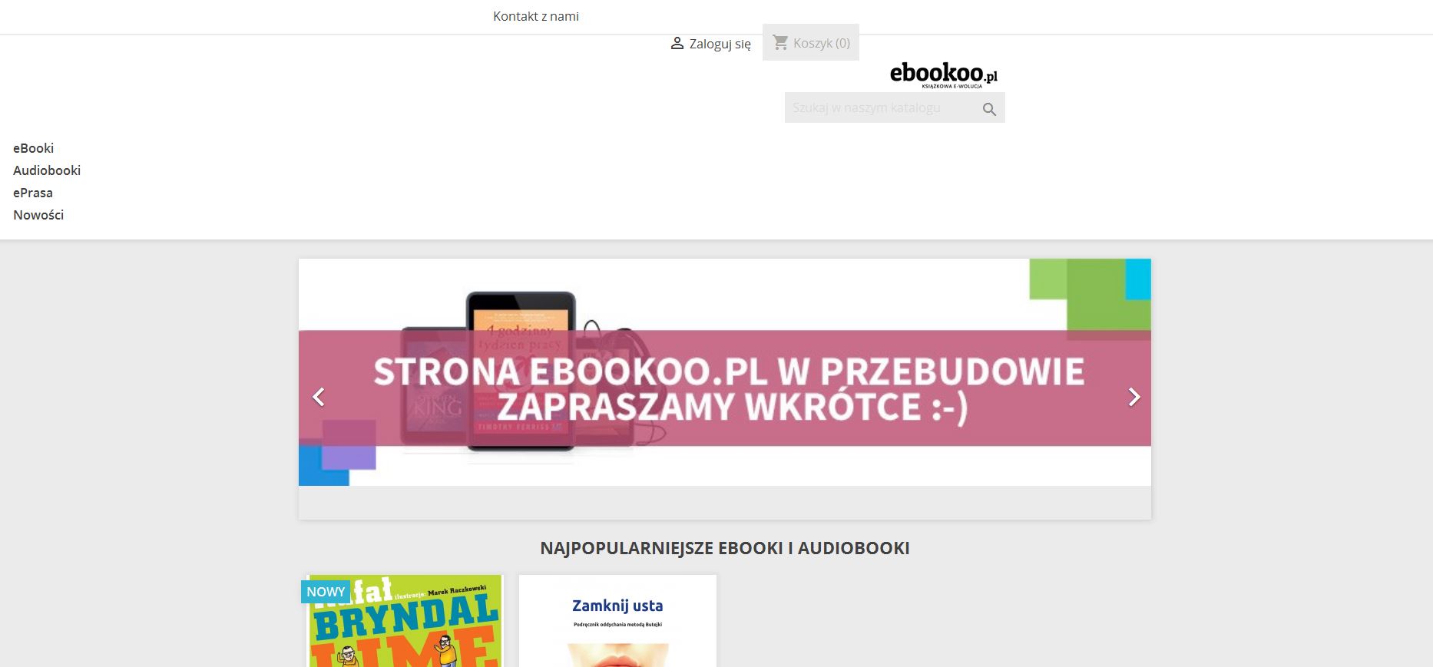Viewport: 1433px width, 667px height.
Task: Click the shopping cart icon
Action: pos(780,42)
